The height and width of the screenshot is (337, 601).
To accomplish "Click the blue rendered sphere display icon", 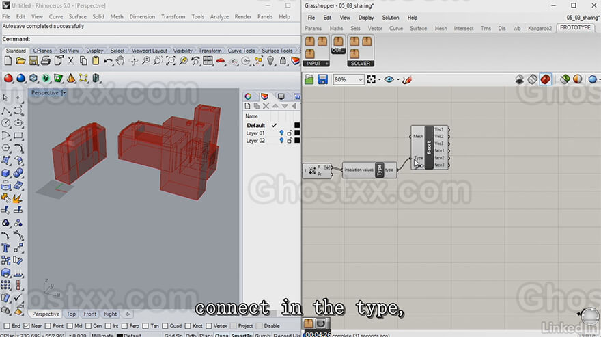I will point(20,79).
